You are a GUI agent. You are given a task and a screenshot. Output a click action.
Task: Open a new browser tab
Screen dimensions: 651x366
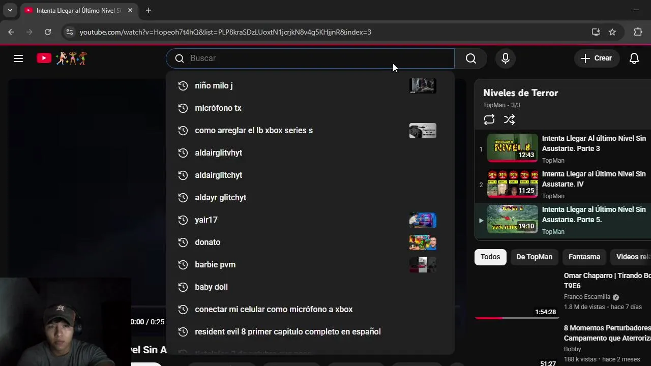(149, 10)
